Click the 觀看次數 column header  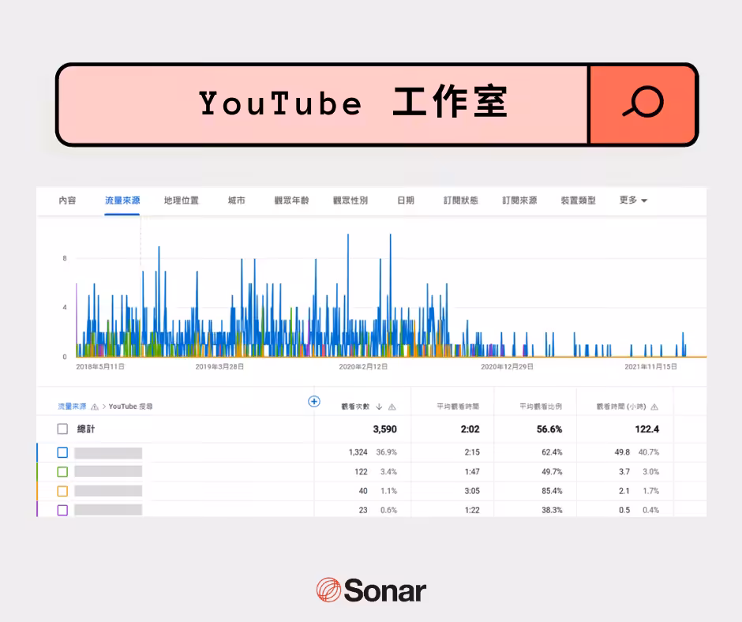coord(355,407)
